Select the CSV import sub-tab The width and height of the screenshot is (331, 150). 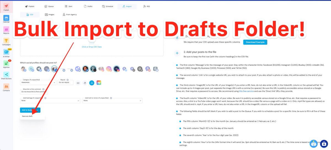pyautogui.click(x=30, y=14)
